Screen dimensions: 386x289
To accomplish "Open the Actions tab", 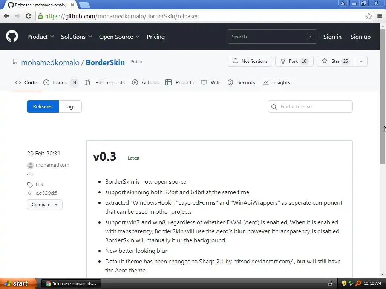I will [x=145, y=82].
